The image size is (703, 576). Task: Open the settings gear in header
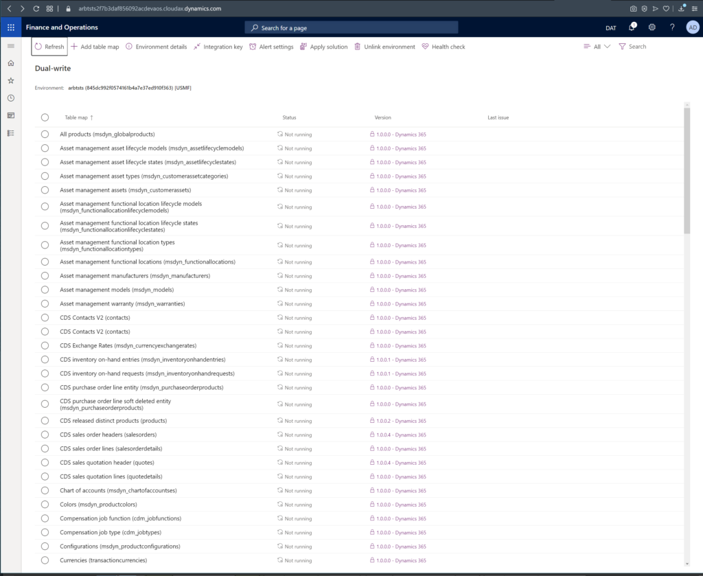click(652, 27)
